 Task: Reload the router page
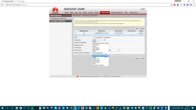coord(7,5)
